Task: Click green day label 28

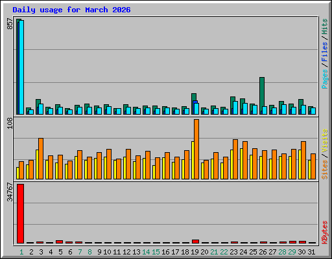Action: coord(282,252)
